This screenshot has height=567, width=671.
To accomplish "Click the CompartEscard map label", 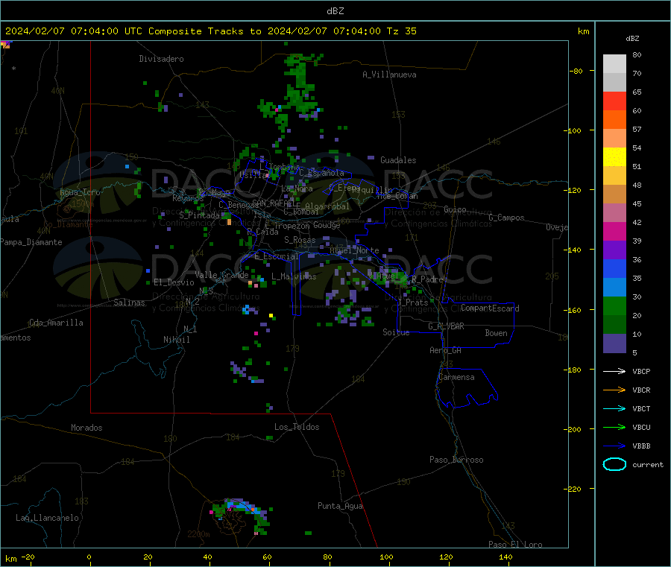I will tap(490, 308).
